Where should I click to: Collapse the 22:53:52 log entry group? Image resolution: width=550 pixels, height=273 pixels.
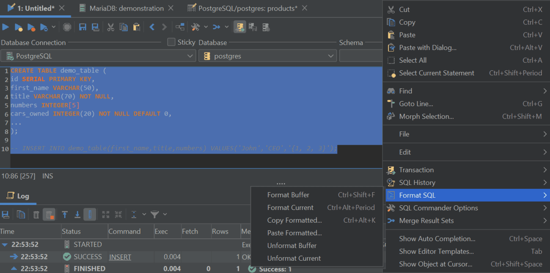(x=5, y=244)
